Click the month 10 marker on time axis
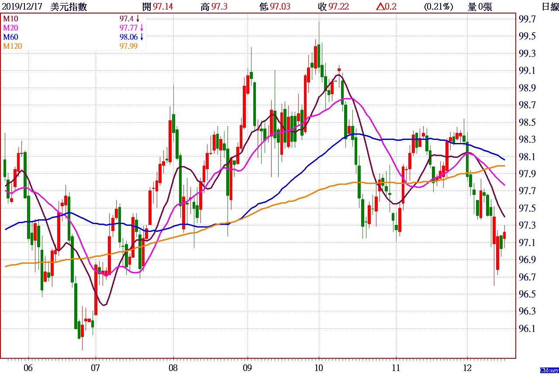The height and width of the screenshot is (381, 559). point(318,368)
